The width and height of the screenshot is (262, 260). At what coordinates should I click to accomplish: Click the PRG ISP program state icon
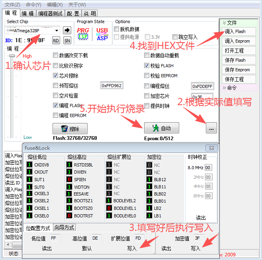tap(83, 34)
